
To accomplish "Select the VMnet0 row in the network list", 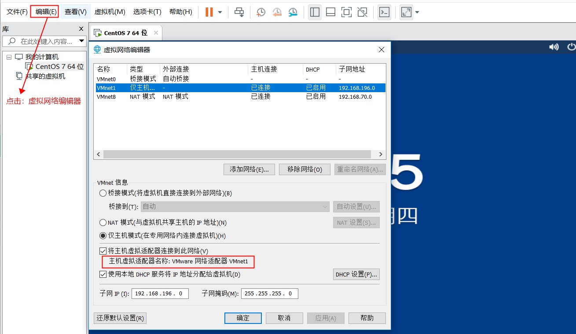I will click(240, 79).
